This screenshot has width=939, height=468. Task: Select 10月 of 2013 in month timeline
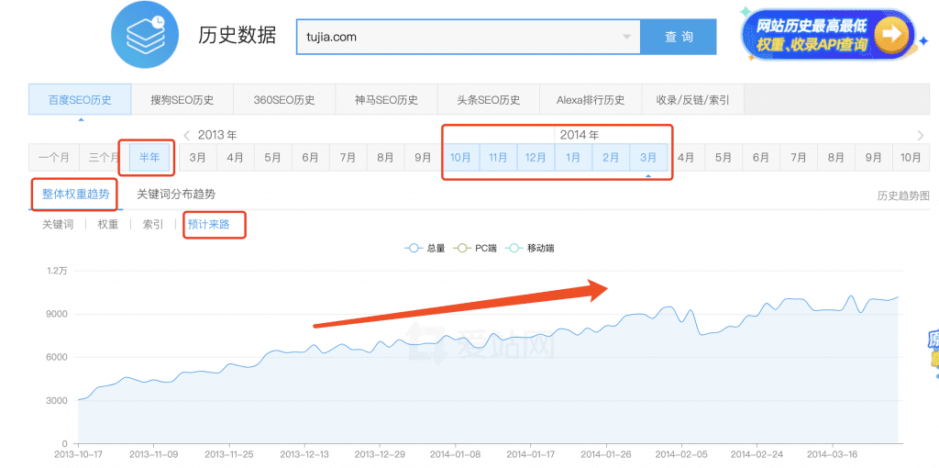coord(460,158)
